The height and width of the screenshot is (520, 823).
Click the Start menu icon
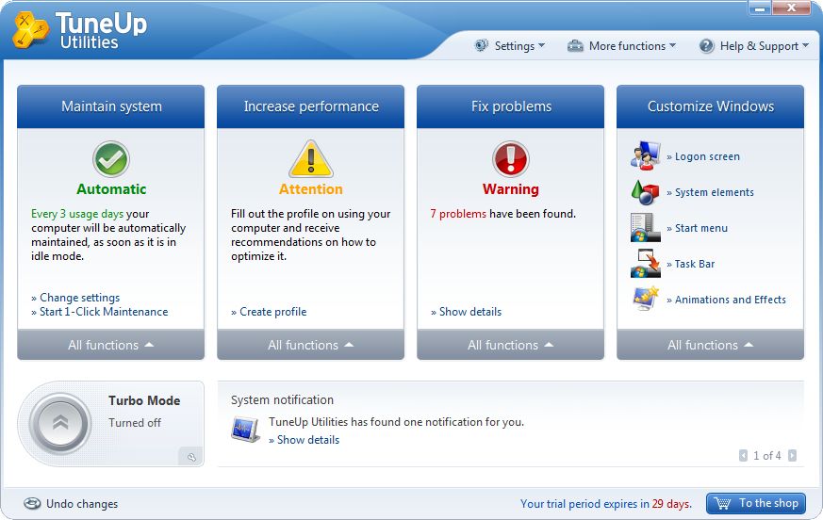click(645, 227)
